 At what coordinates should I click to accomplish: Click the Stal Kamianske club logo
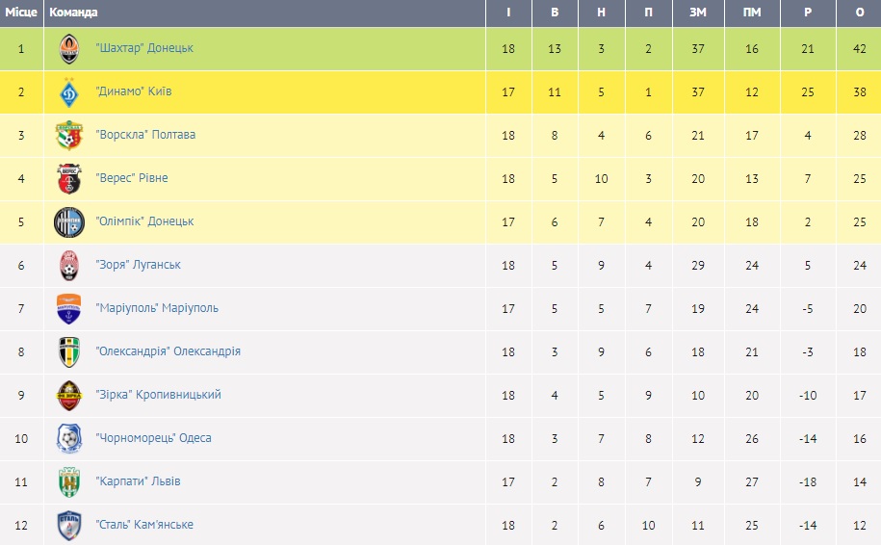[x=69, y=525]
